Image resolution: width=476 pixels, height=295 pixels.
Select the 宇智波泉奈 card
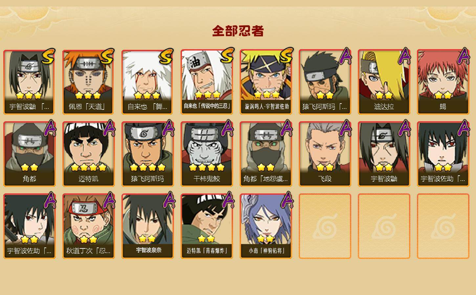pos(147,226)
